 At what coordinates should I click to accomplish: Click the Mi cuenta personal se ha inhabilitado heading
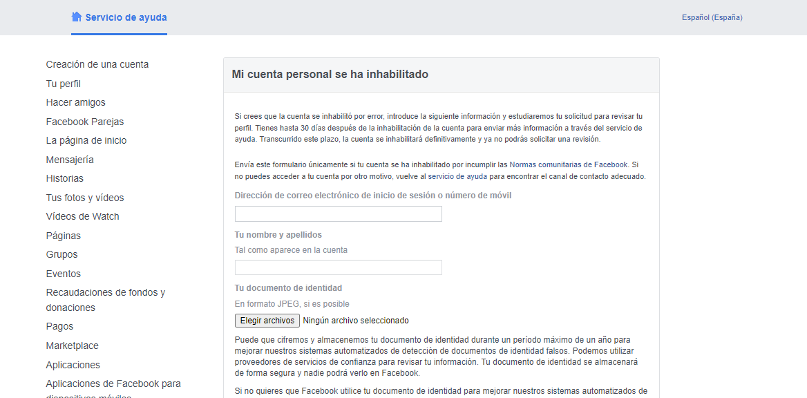tap(330, 75)
